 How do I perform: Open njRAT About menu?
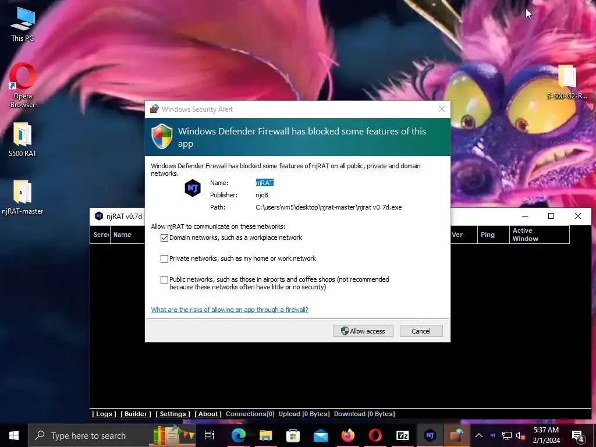coord(208,414)
